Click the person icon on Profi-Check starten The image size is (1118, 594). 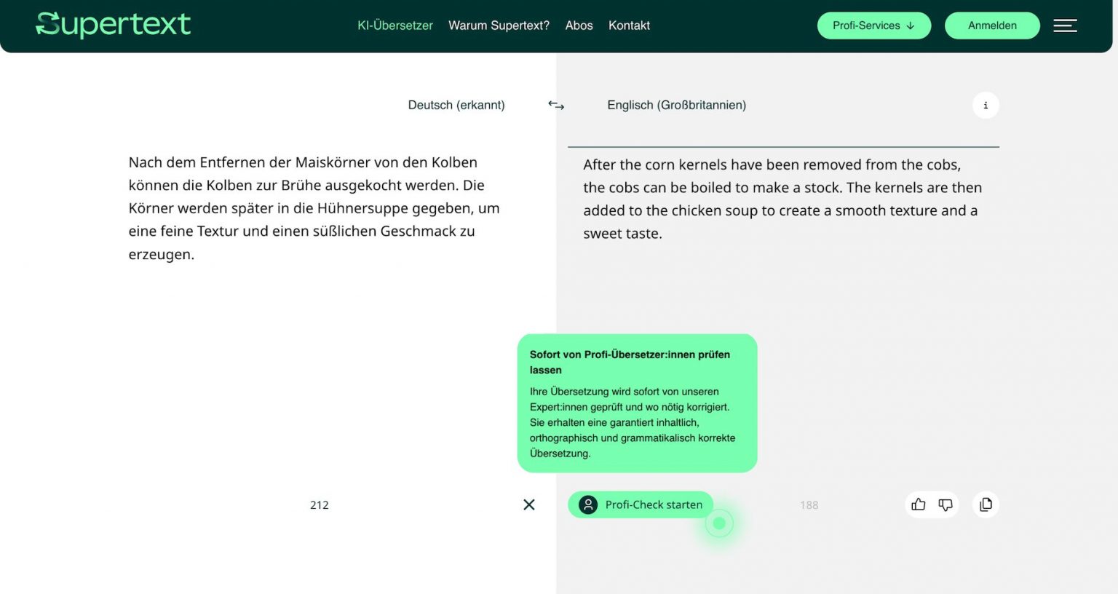point(587,504)
